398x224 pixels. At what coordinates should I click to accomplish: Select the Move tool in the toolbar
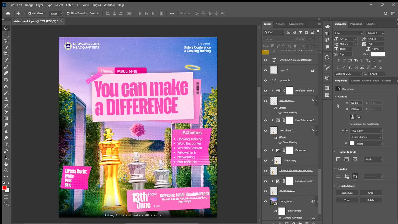6,28
